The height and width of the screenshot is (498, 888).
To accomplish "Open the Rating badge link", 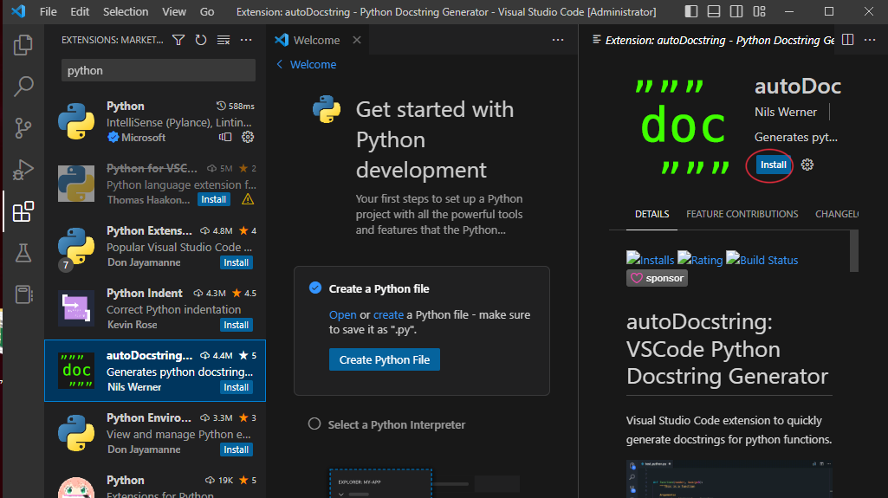I will click(700, 259).
